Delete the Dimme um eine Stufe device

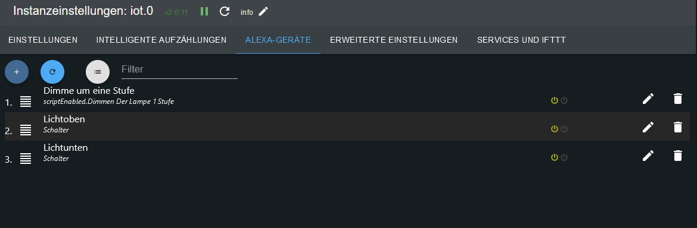tap(677, 99)
